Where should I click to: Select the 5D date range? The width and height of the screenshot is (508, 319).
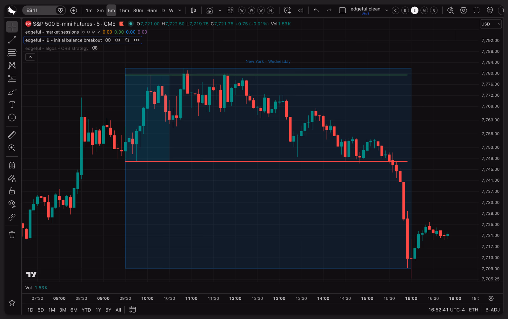tap(41, 310)
